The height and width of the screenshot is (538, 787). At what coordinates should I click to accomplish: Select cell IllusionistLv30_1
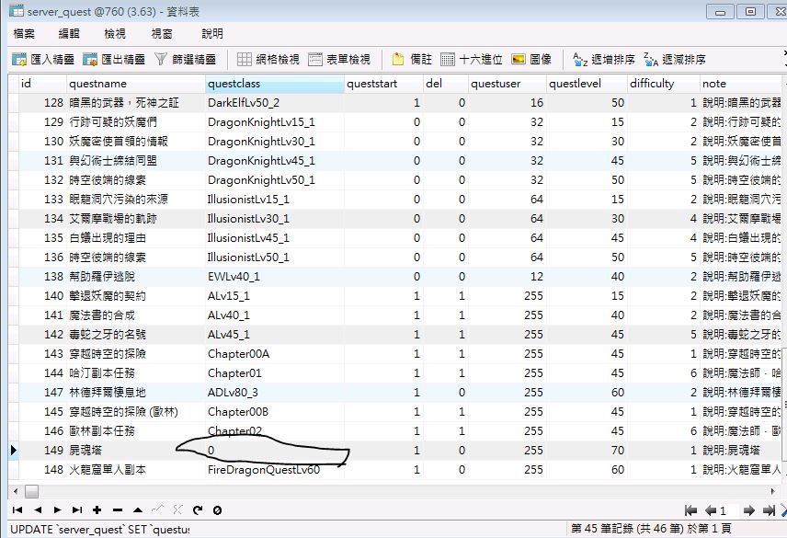click(x=274, y=219)
